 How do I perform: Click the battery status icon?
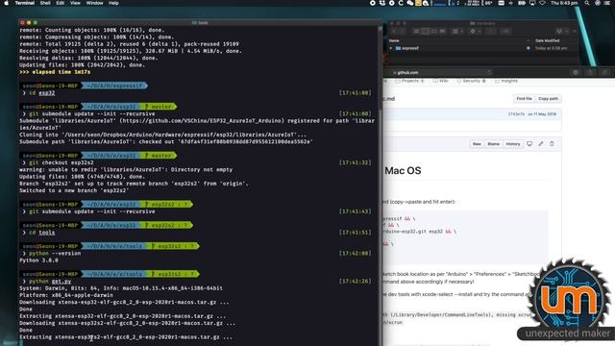(522, 3)
